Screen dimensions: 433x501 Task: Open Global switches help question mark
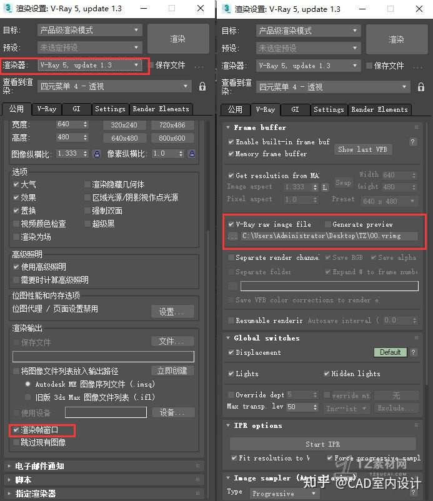pos(413,352)
